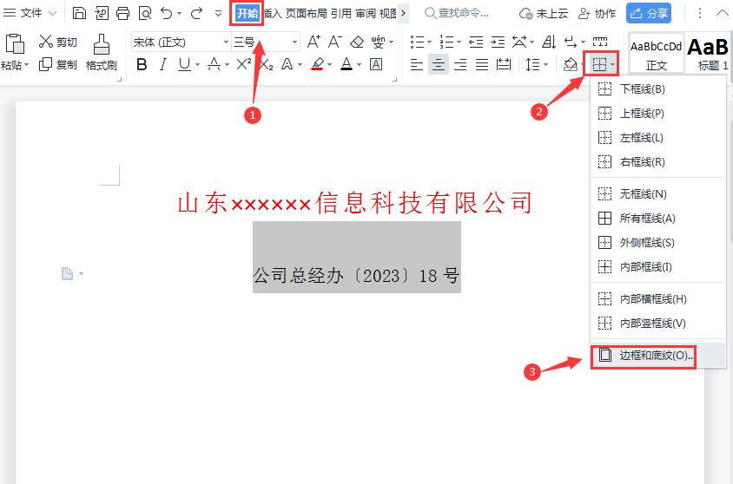The image size is (733, 484).
Task: Open the line spacing dropdown
Action: (x=545, y=65)
